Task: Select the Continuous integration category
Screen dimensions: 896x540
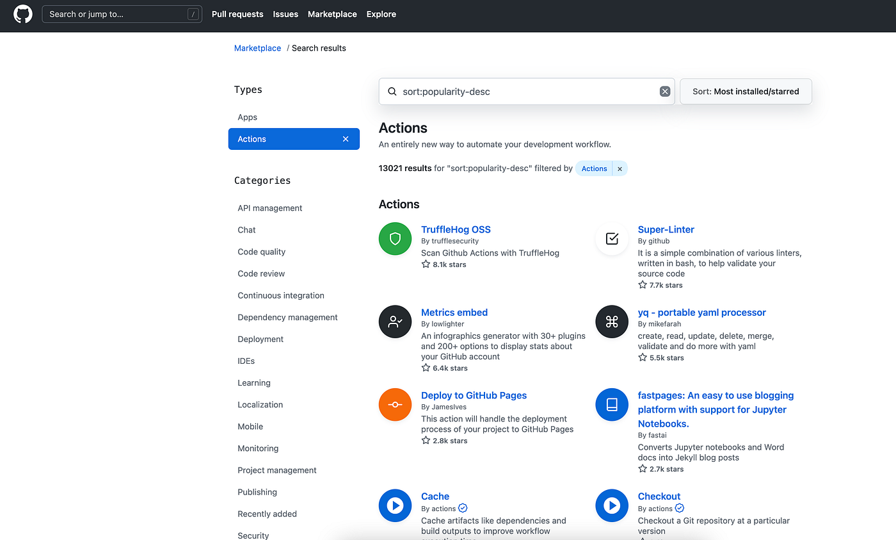Action: (281, 295)
